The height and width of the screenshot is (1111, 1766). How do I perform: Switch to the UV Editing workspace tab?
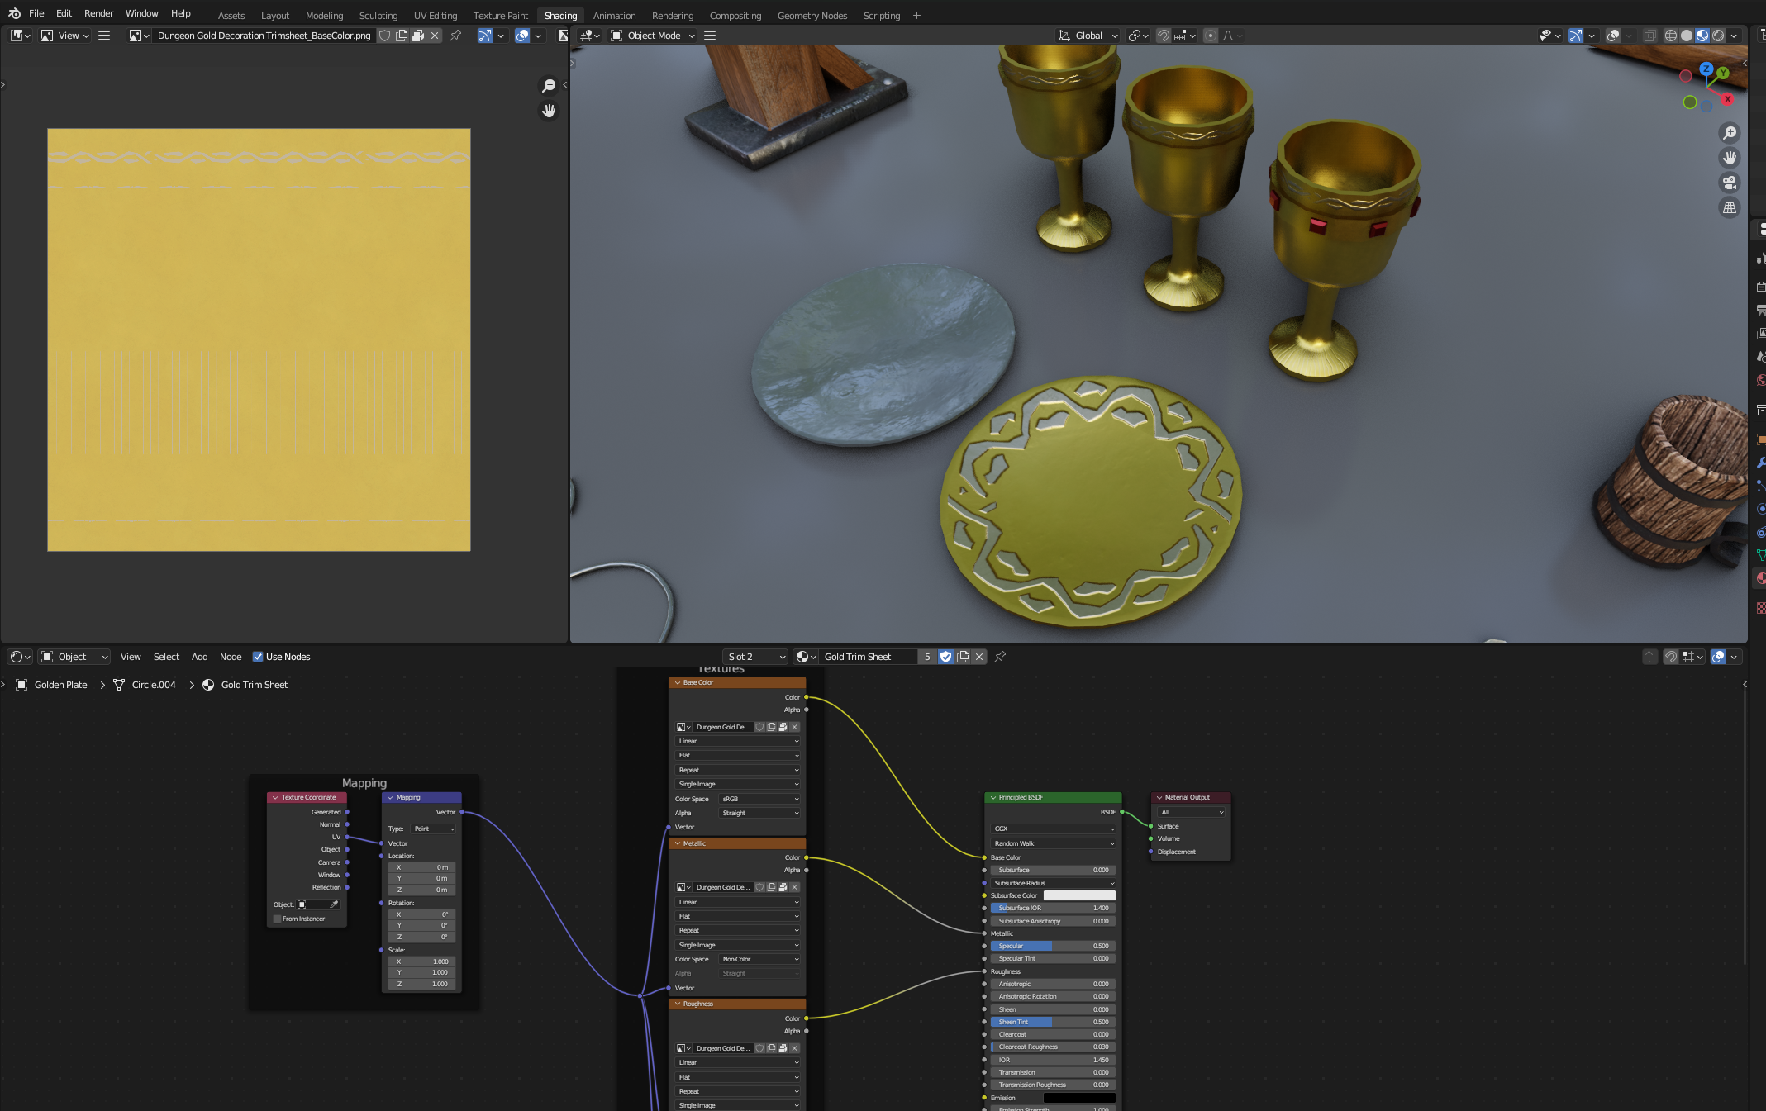click(435, 15)
